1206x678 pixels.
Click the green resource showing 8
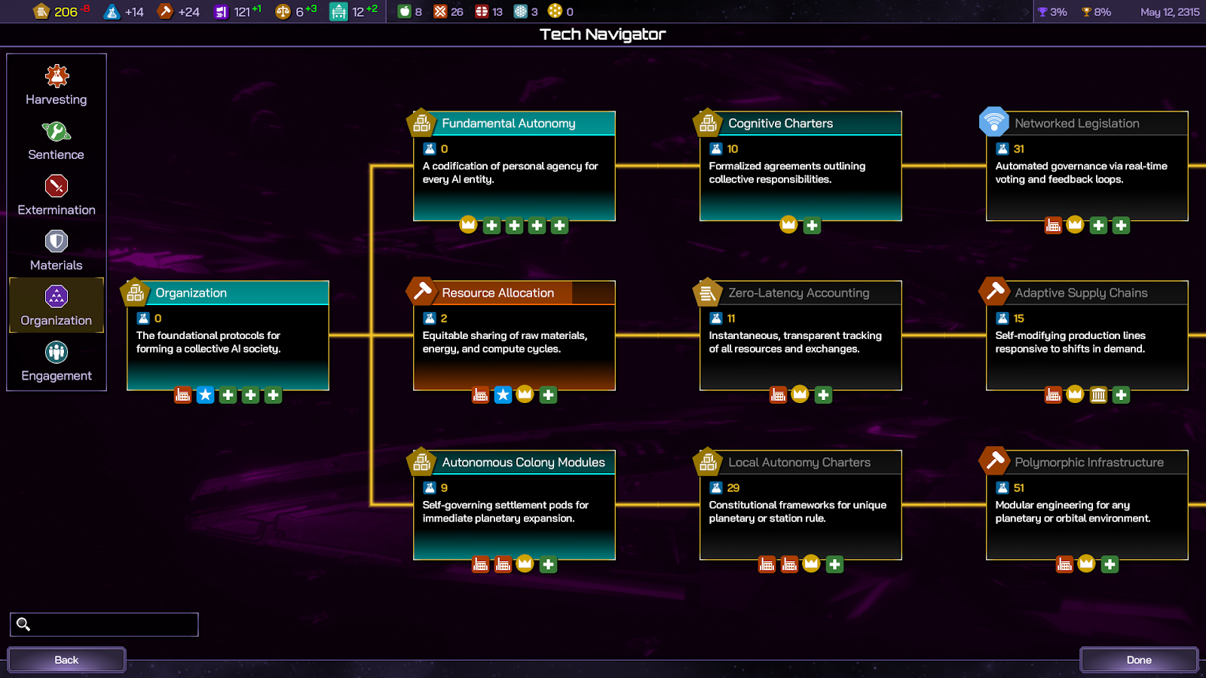(x=410, y=11)
